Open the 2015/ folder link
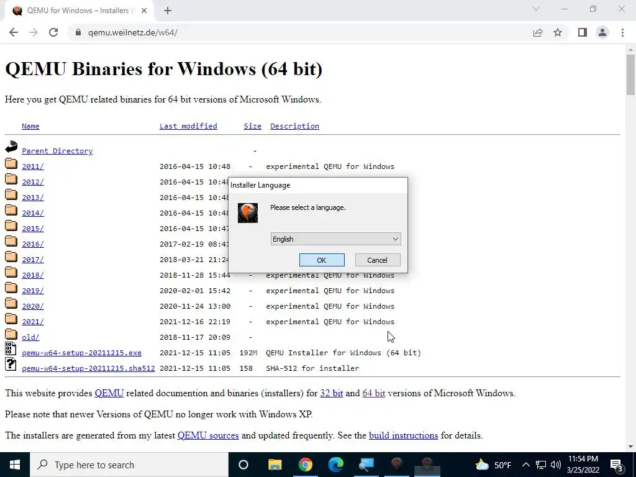 coord(33,229)
